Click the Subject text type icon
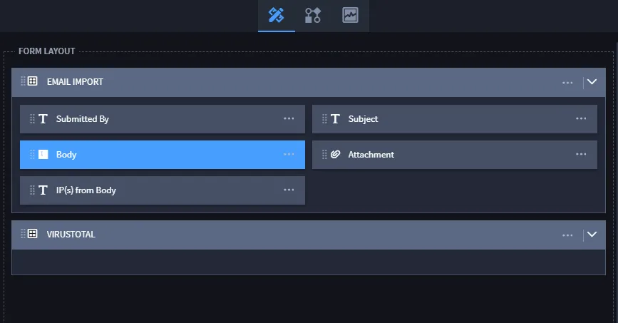618x323 pixels. tap(336, 118)
